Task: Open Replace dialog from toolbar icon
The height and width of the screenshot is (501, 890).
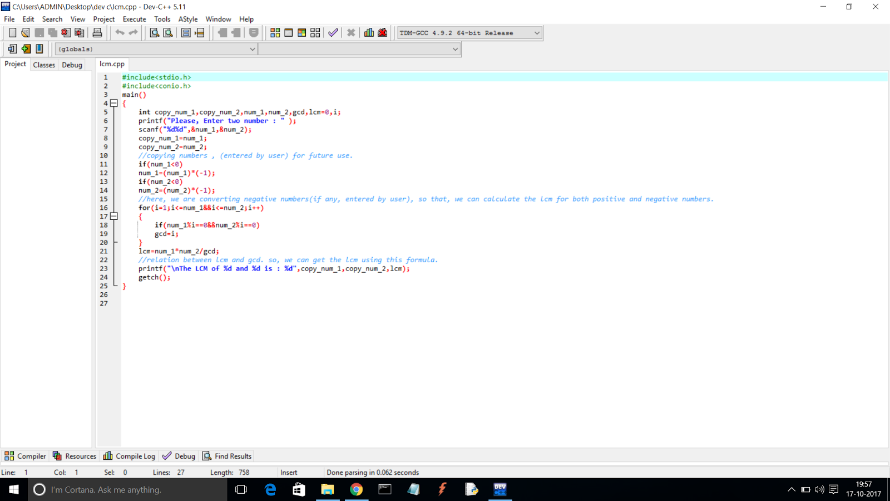Action: [x=168, y=33]
